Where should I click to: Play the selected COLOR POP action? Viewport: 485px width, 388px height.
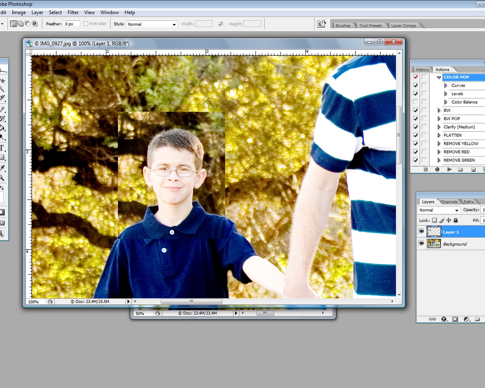[x=449, y=169]
